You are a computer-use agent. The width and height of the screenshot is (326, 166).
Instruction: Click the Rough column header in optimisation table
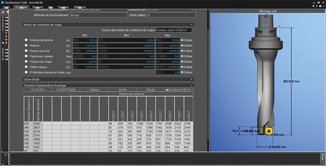pyautogui.click(x=151, y=89)
